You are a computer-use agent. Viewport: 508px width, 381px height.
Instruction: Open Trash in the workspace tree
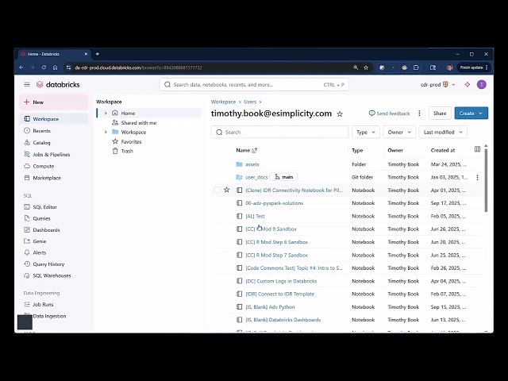pos(127,151)
